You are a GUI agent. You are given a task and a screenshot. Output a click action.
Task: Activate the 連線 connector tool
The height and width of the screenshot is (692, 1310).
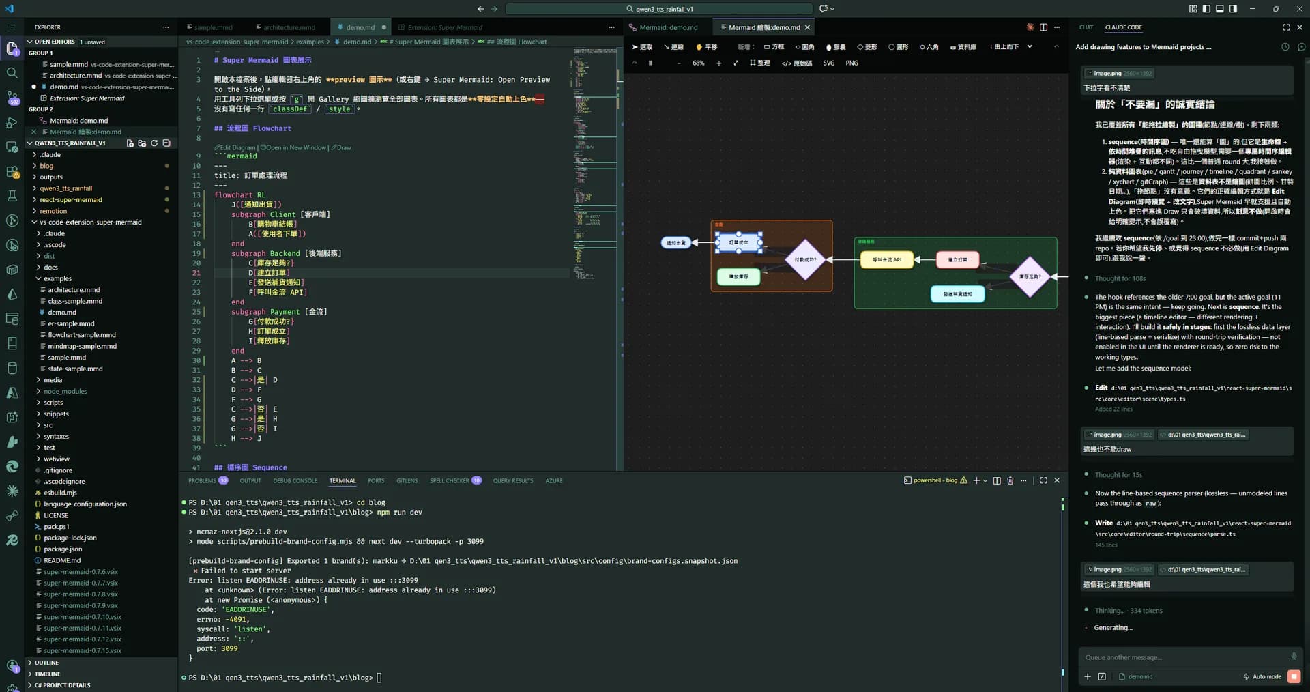point(673,47)
